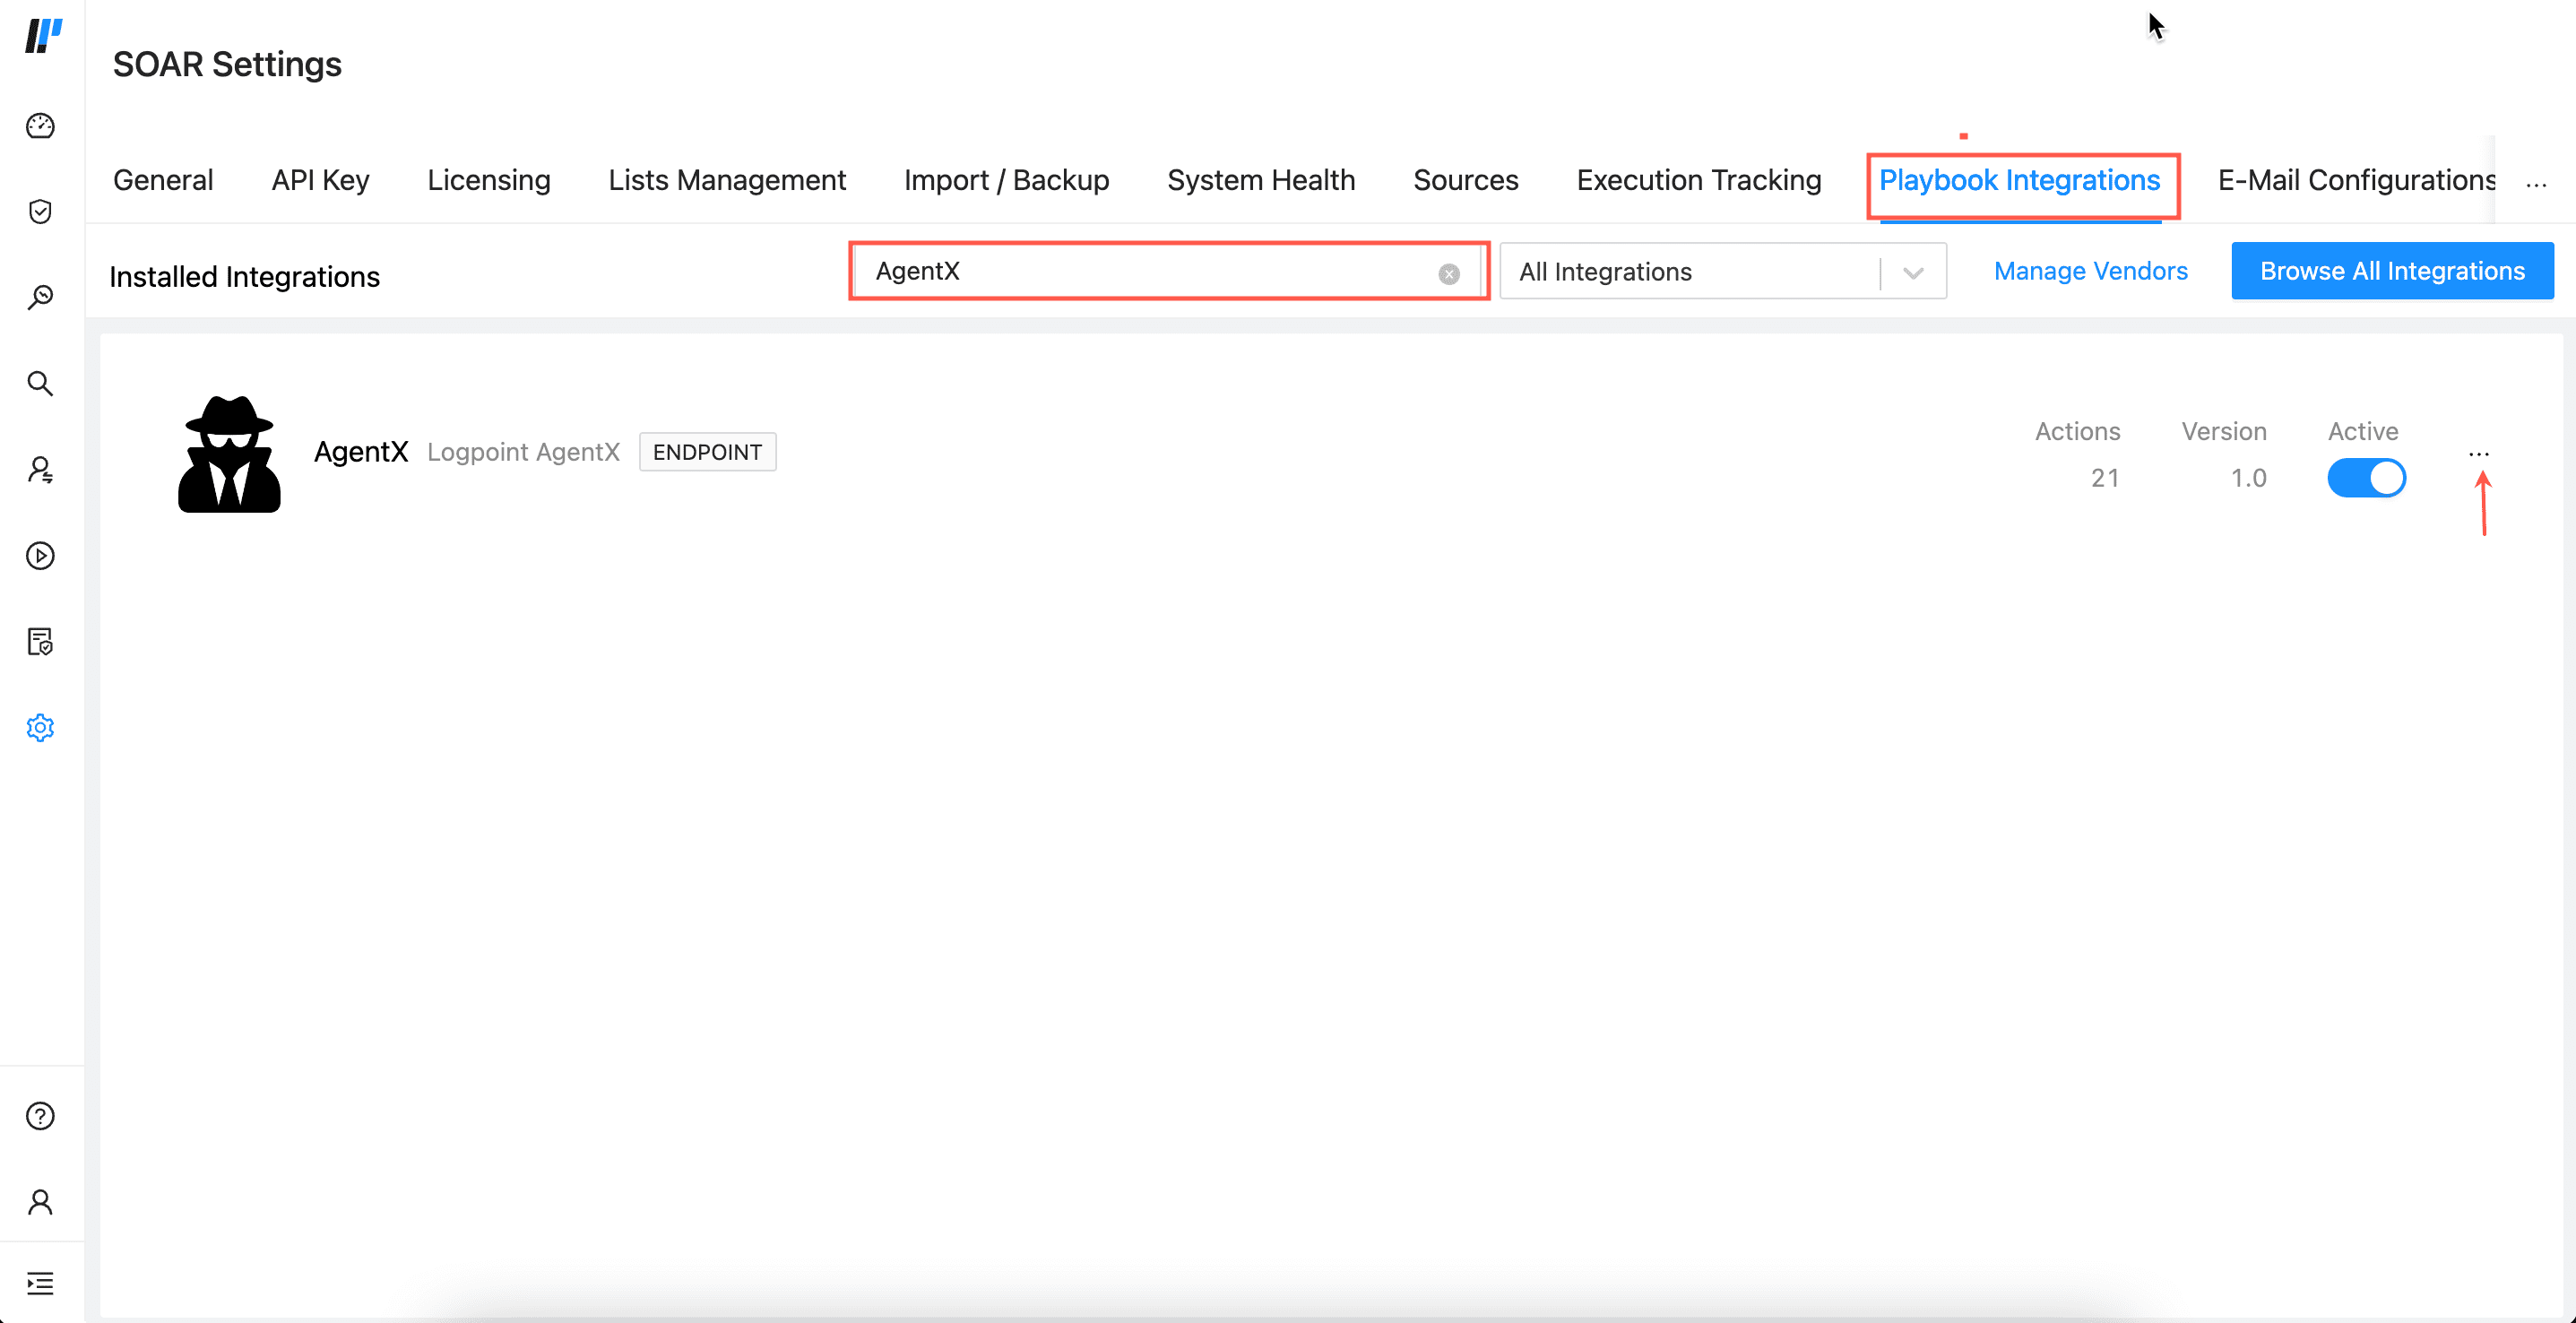Expand the tab overflow ellipsis menu
Screen dimensions: 2576x1323
(x=2536, y=185)
